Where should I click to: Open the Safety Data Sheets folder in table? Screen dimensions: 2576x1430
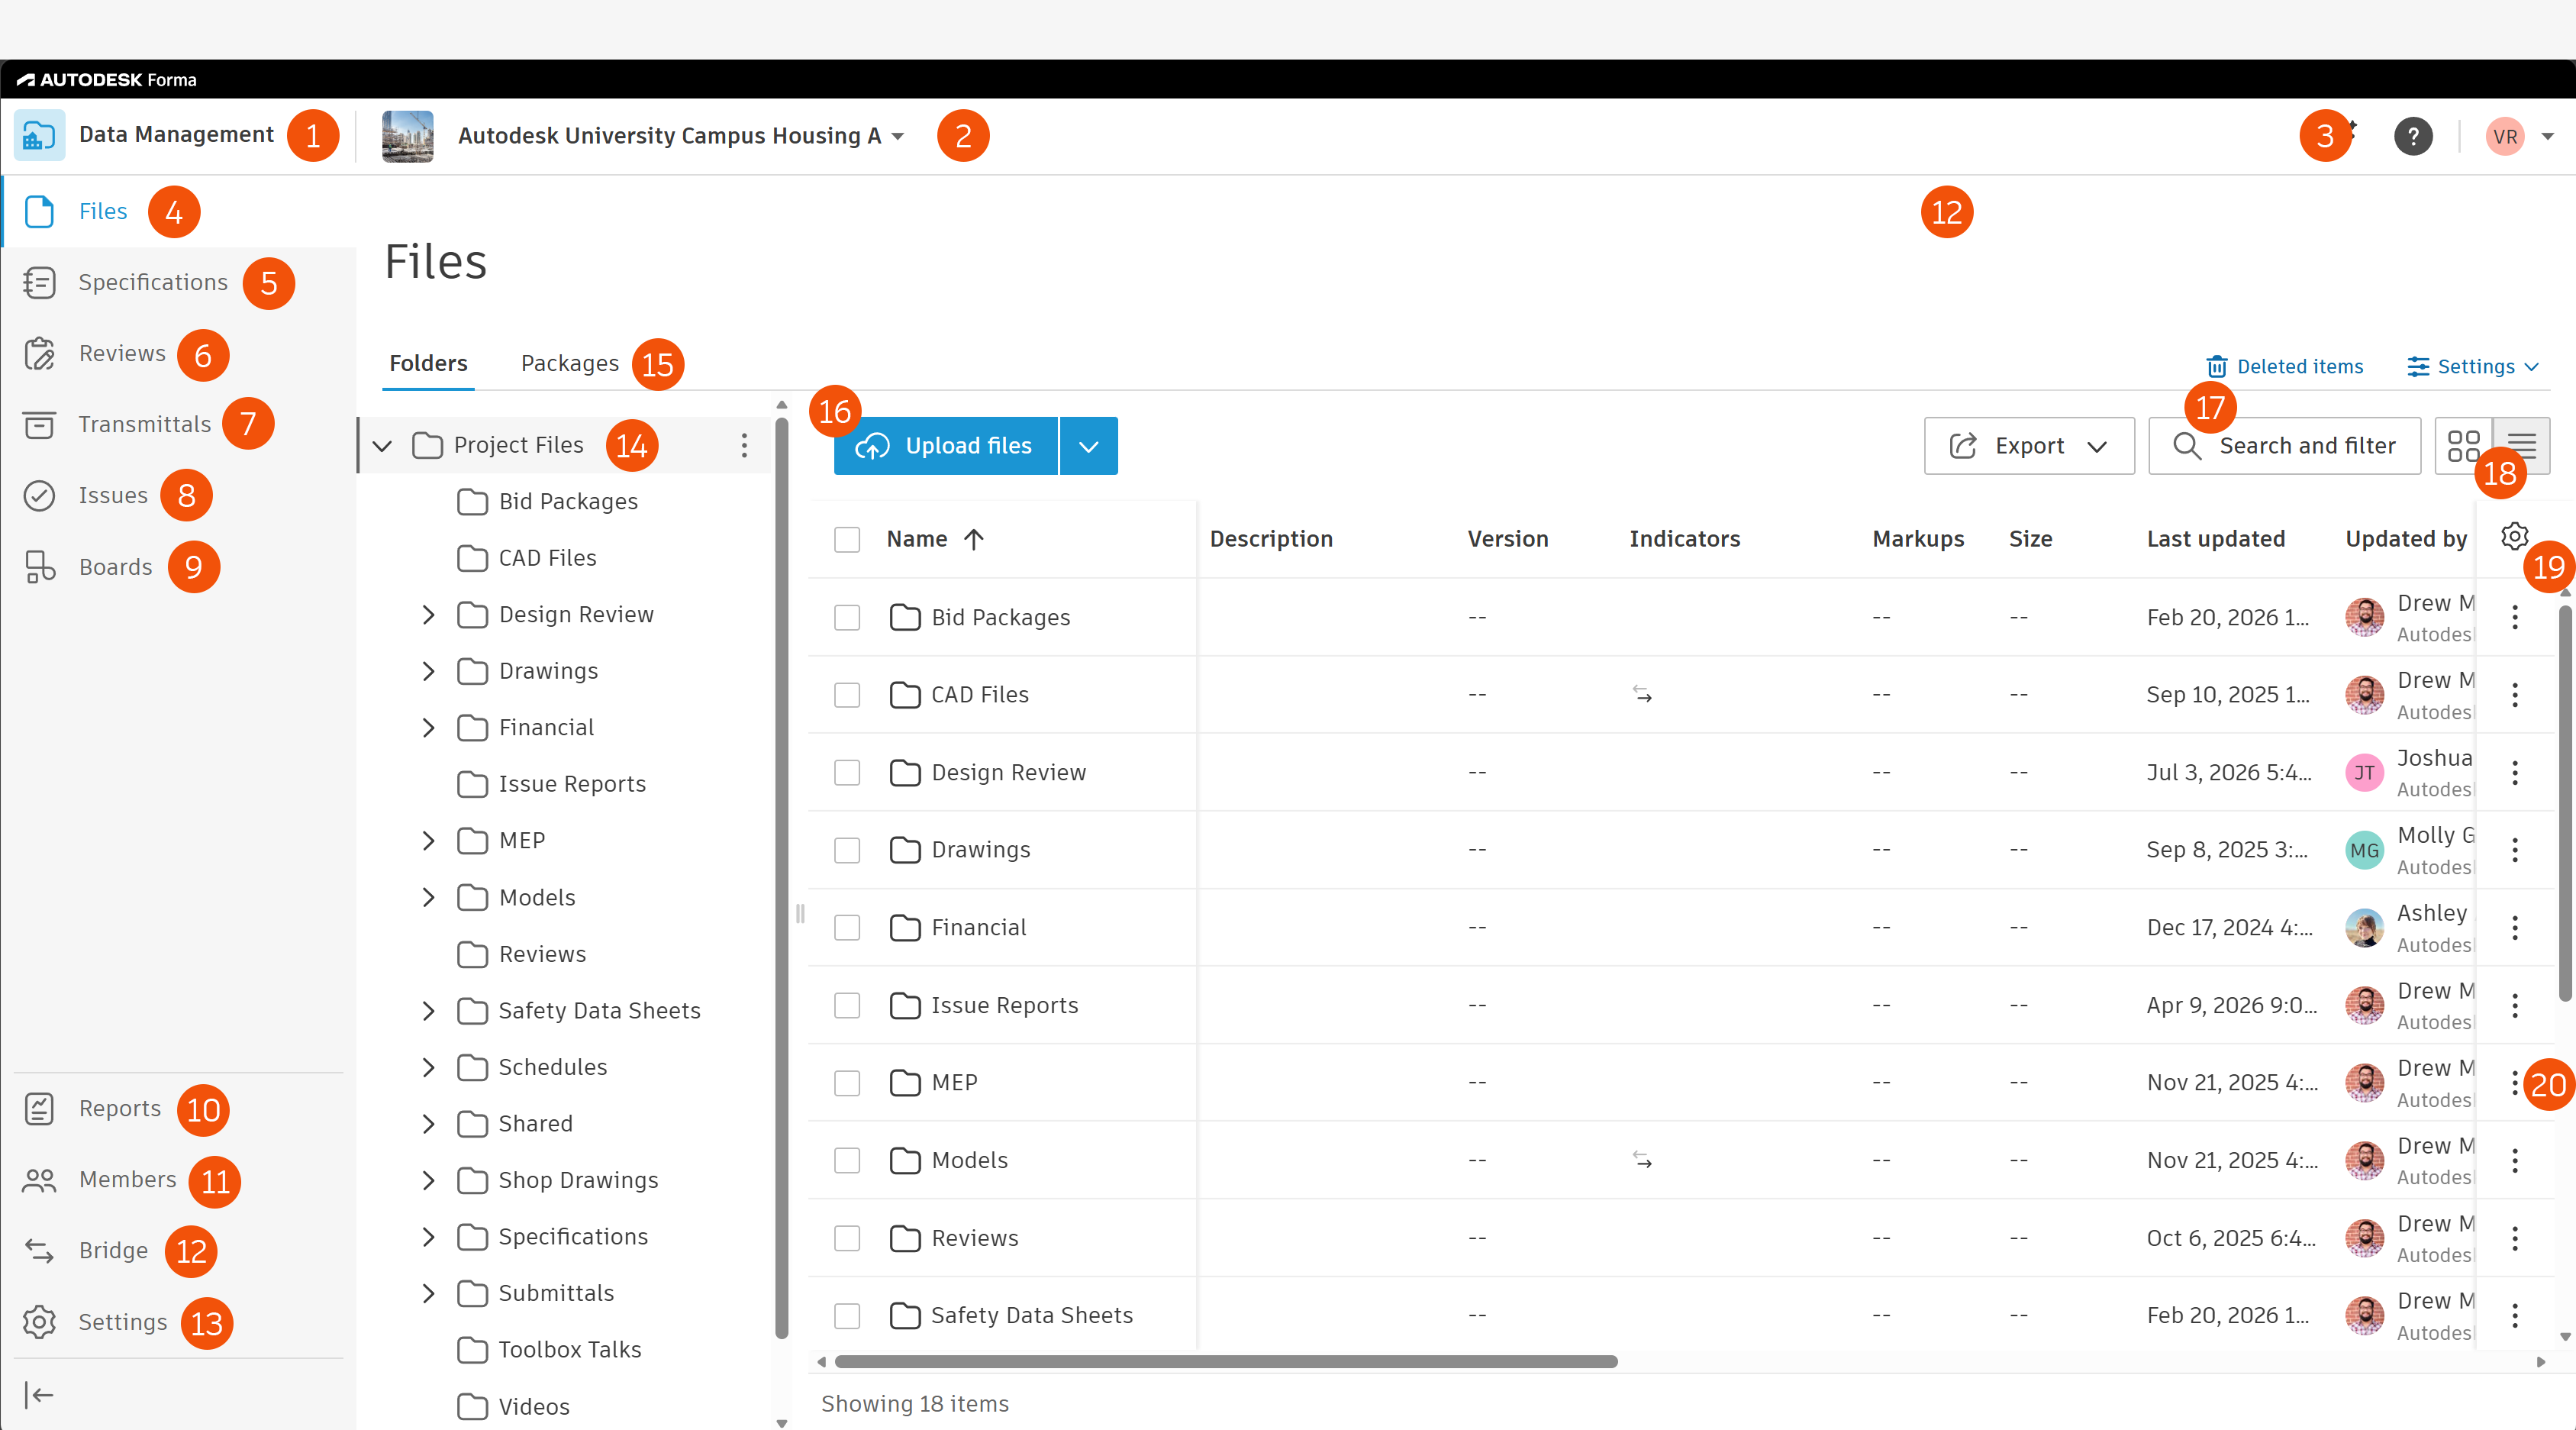point(1031,1316)
